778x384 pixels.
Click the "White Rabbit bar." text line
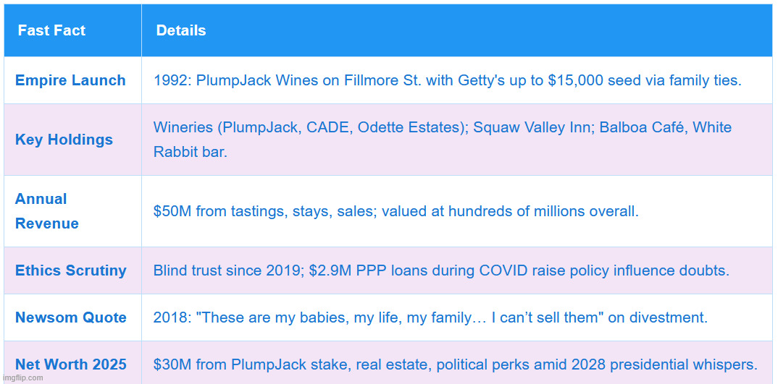(191, 153)
